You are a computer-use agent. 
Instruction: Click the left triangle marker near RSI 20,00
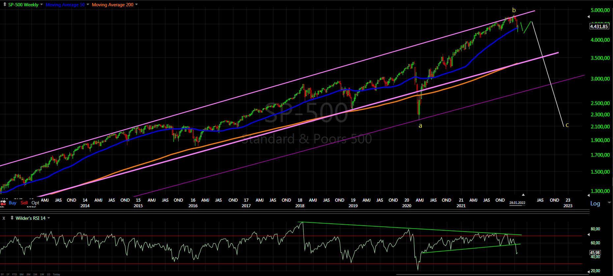(x=589, y=272)
